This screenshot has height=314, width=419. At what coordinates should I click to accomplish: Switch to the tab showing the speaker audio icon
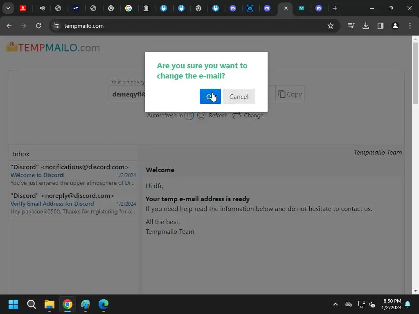[x=42, y=8]
